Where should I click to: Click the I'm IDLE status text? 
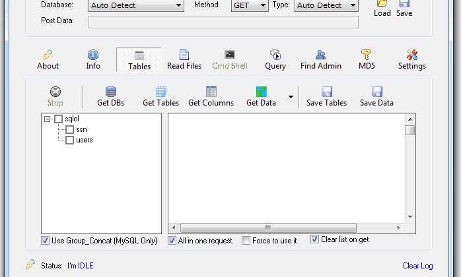point(81,266)
